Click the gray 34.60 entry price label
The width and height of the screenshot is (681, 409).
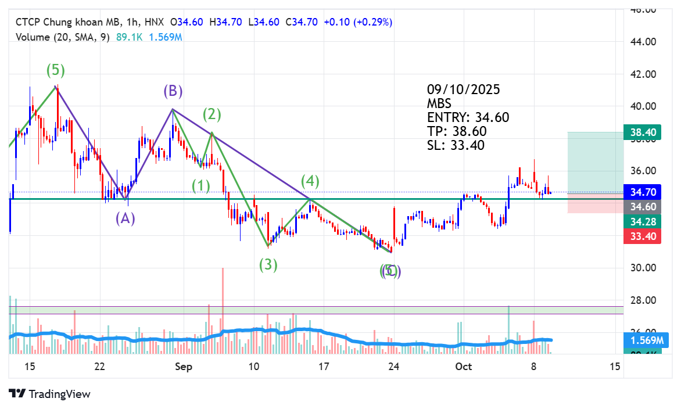pyautogui.click(x=642, y=207)
